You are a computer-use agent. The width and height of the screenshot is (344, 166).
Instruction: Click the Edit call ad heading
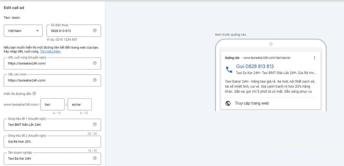pos(14,8)
